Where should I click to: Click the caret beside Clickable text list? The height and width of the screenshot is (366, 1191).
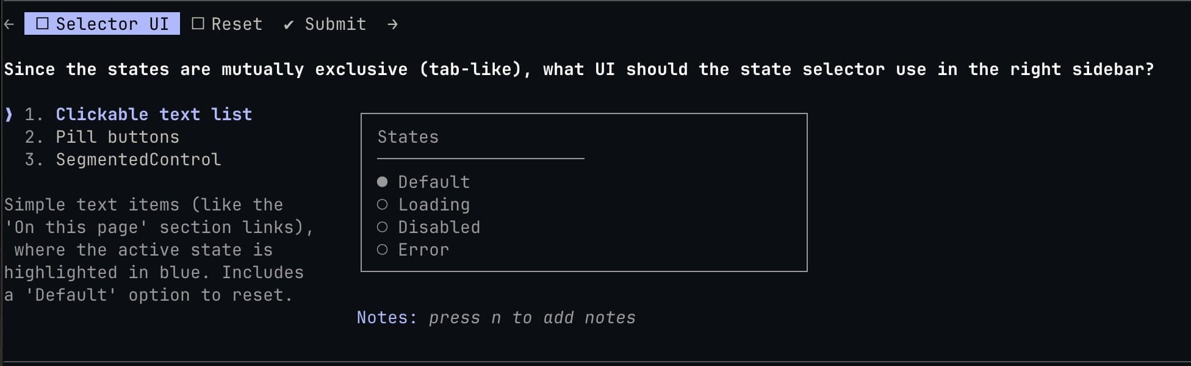tap(7, 113)
